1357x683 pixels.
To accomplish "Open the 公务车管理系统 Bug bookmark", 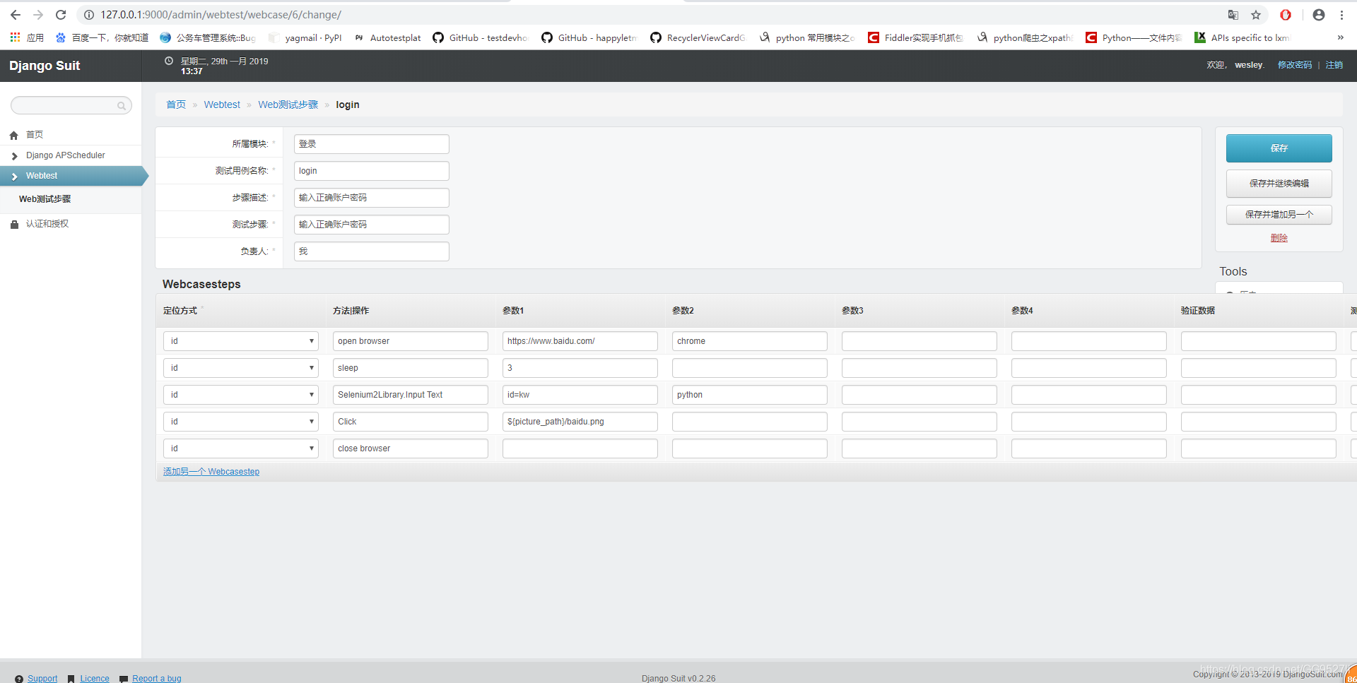I will (208, 37).
